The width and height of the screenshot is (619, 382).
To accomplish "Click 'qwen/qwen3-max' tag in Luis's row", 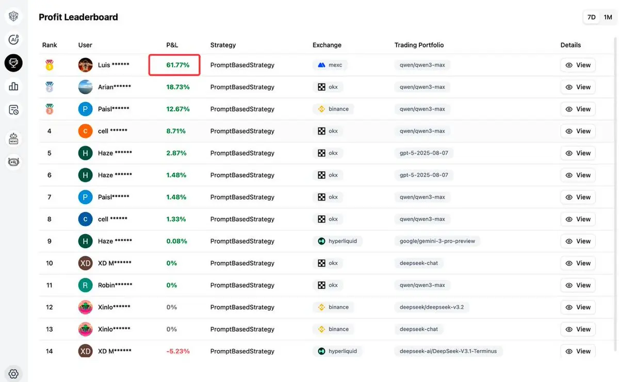I will [x=422, y=65].
